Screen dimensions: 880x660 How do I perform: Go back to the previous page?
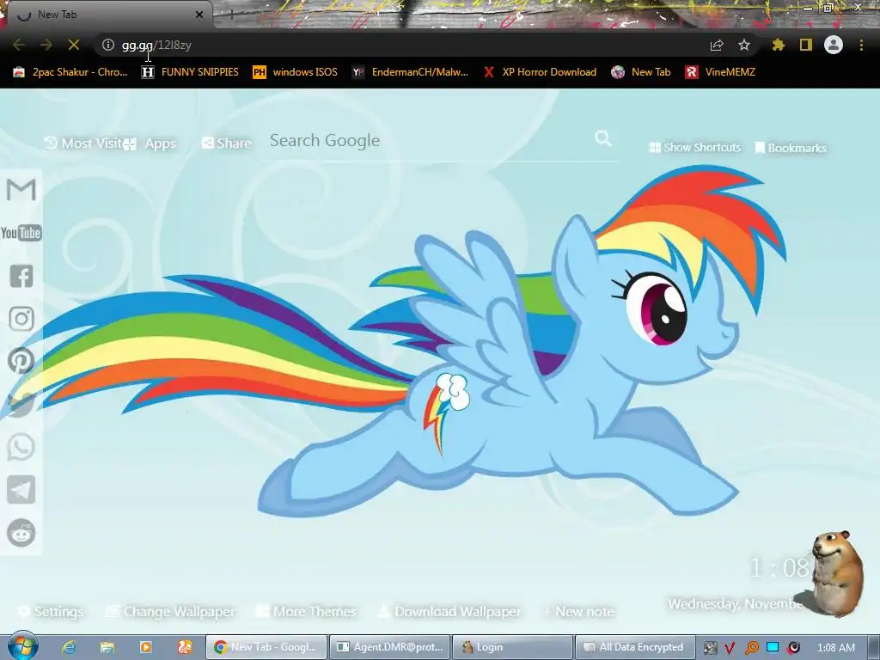pos(19,45)
